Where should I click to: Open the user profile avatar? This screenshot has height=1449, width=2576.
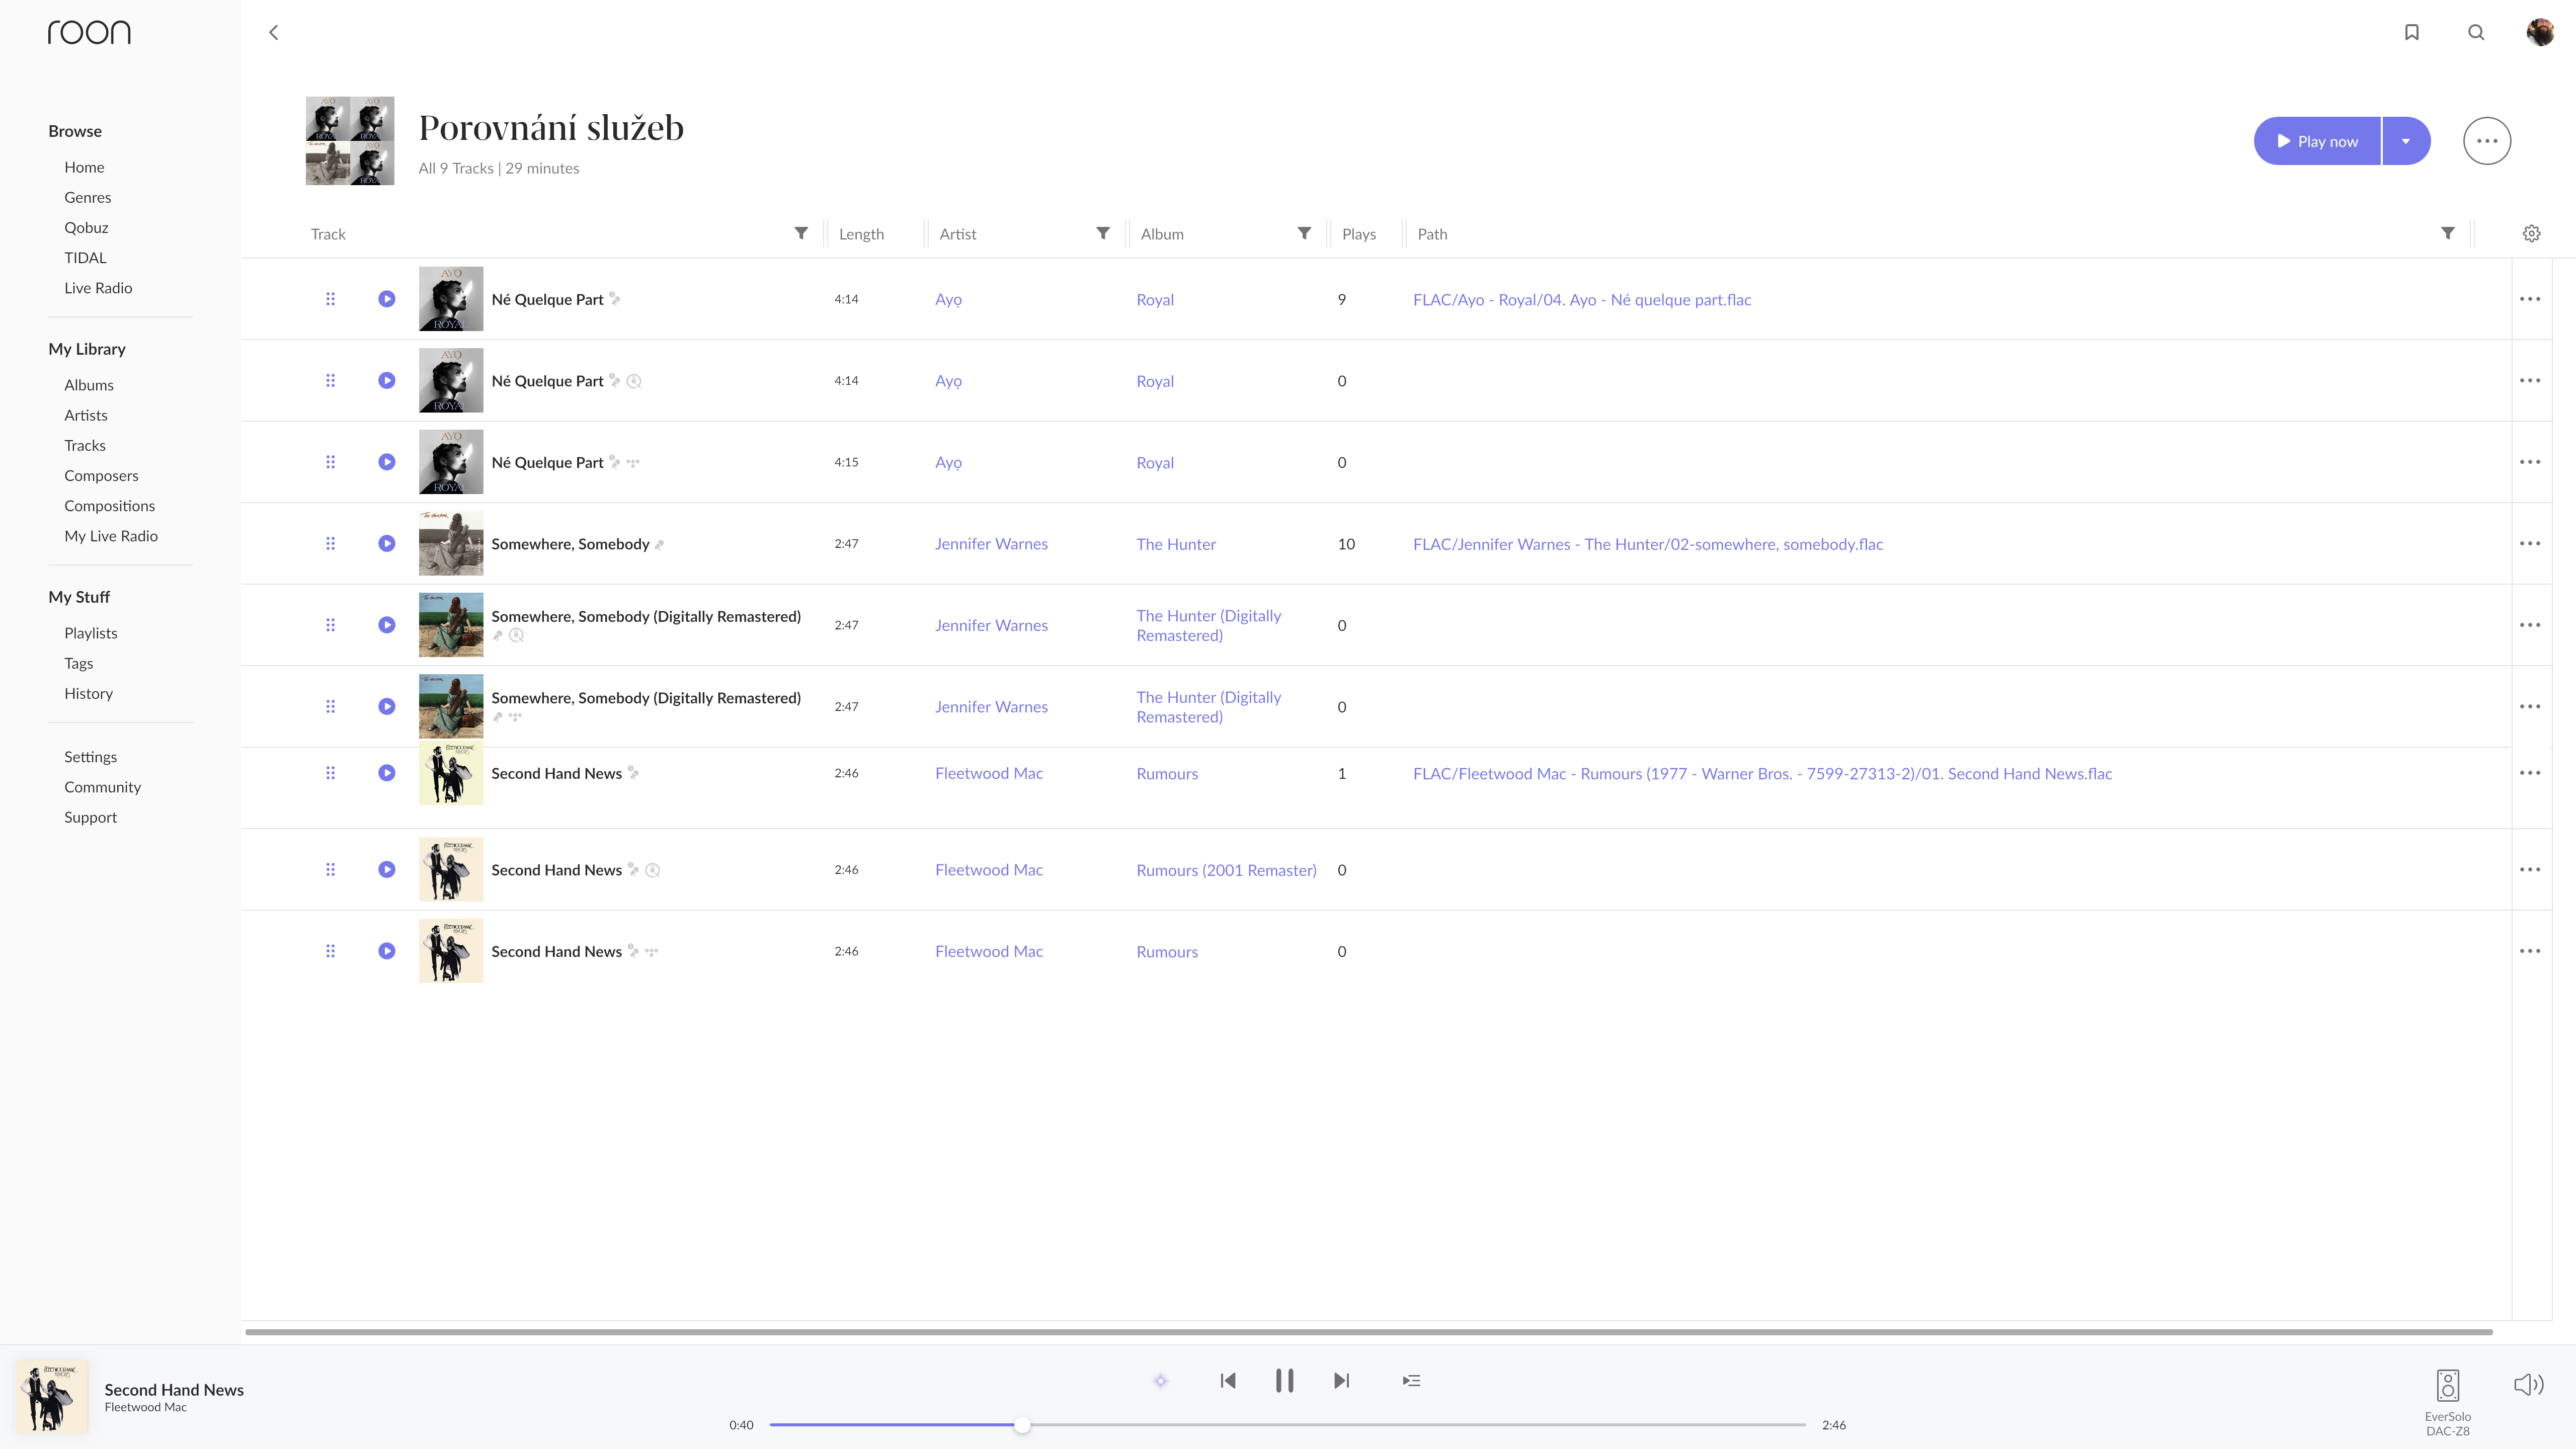[2539, 32]
